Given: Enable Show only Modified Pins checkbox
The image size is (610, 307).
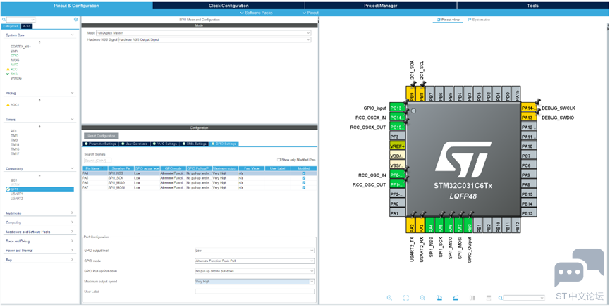Looking at the screenshot, I should tap(279, 160).
